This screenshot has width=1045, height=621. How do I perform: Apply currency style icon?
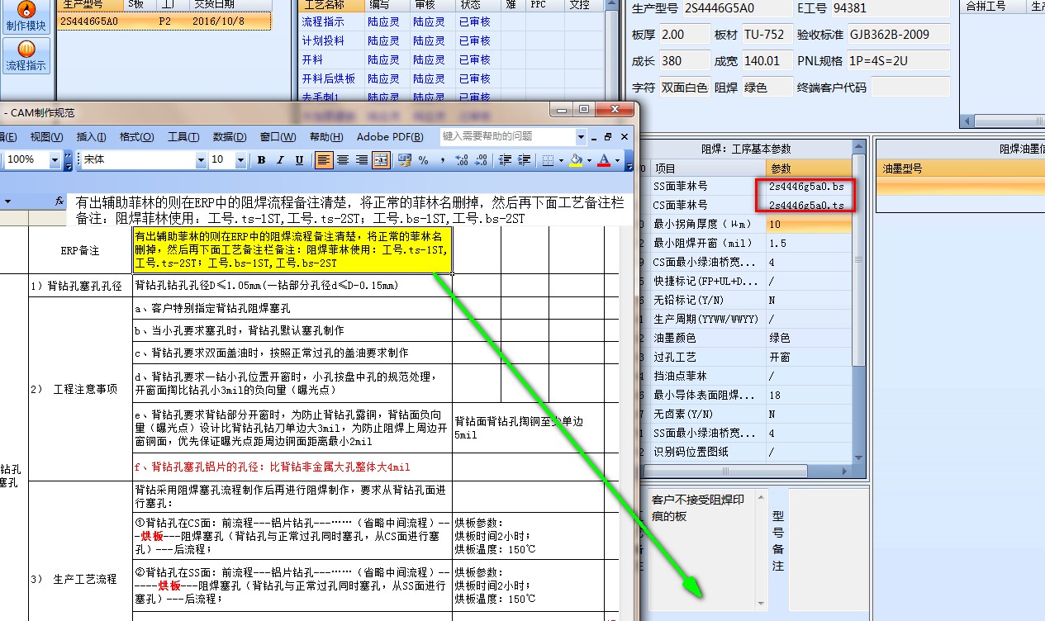point(405,160)
